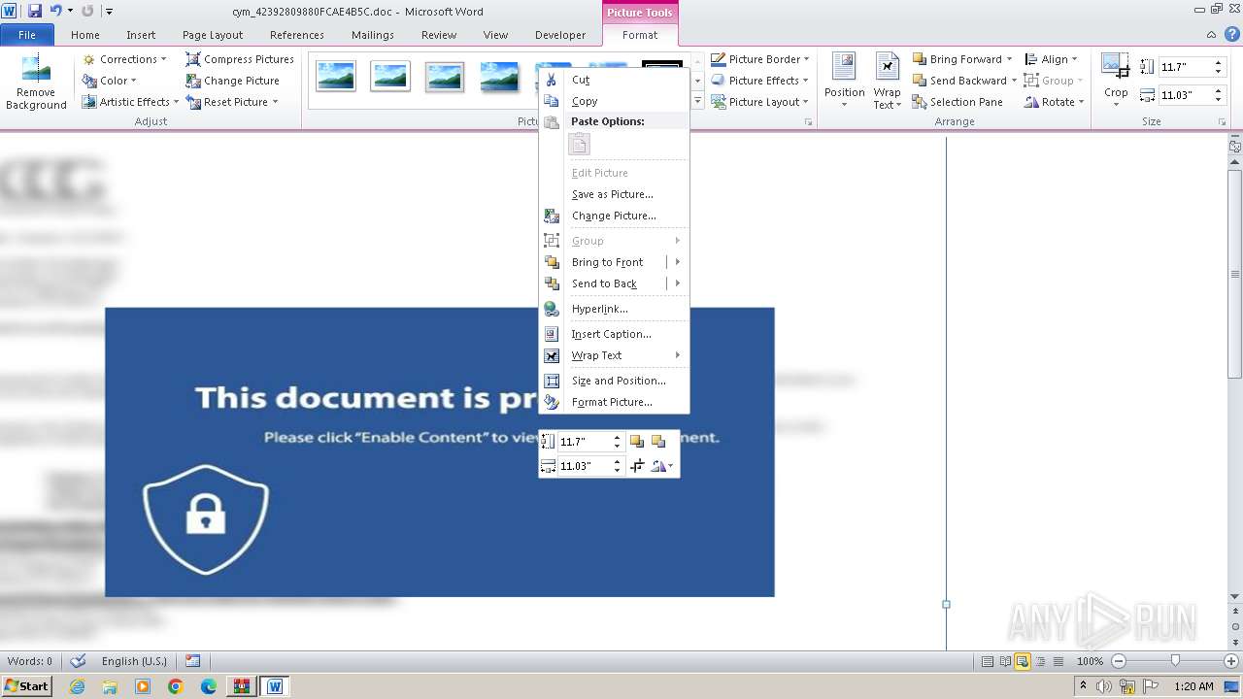Click mini toolbar Bring Forward icon
1243x699 pixels.
click(x=637, y=442)
